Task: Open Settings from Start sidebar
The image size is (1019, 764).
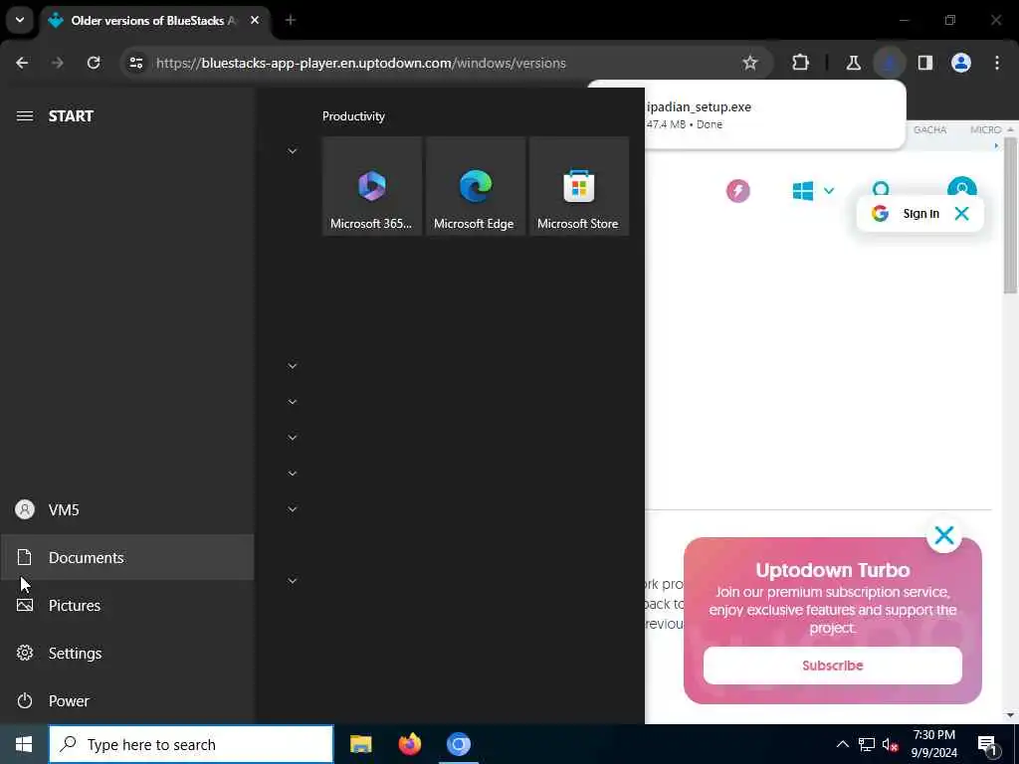Action: click(x=127, y=653)
